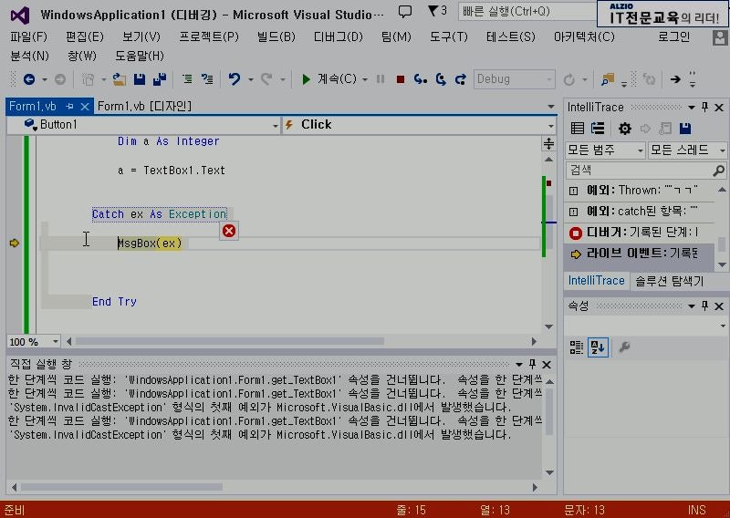Click the IntelliTrace search field

click(646, 171)
